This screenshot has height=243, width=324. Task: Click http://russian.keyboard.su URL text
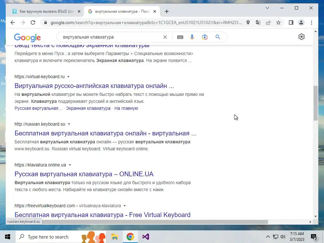40,124
